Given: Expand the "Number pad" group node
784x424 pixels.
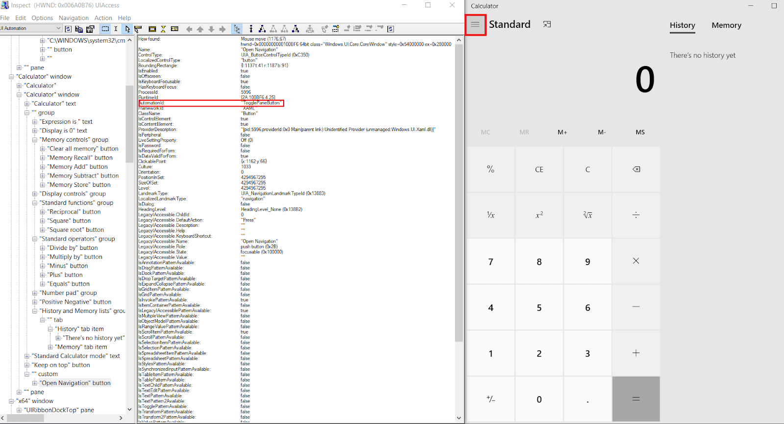Looking at the screenshot, I should click(x=35, y=293).
